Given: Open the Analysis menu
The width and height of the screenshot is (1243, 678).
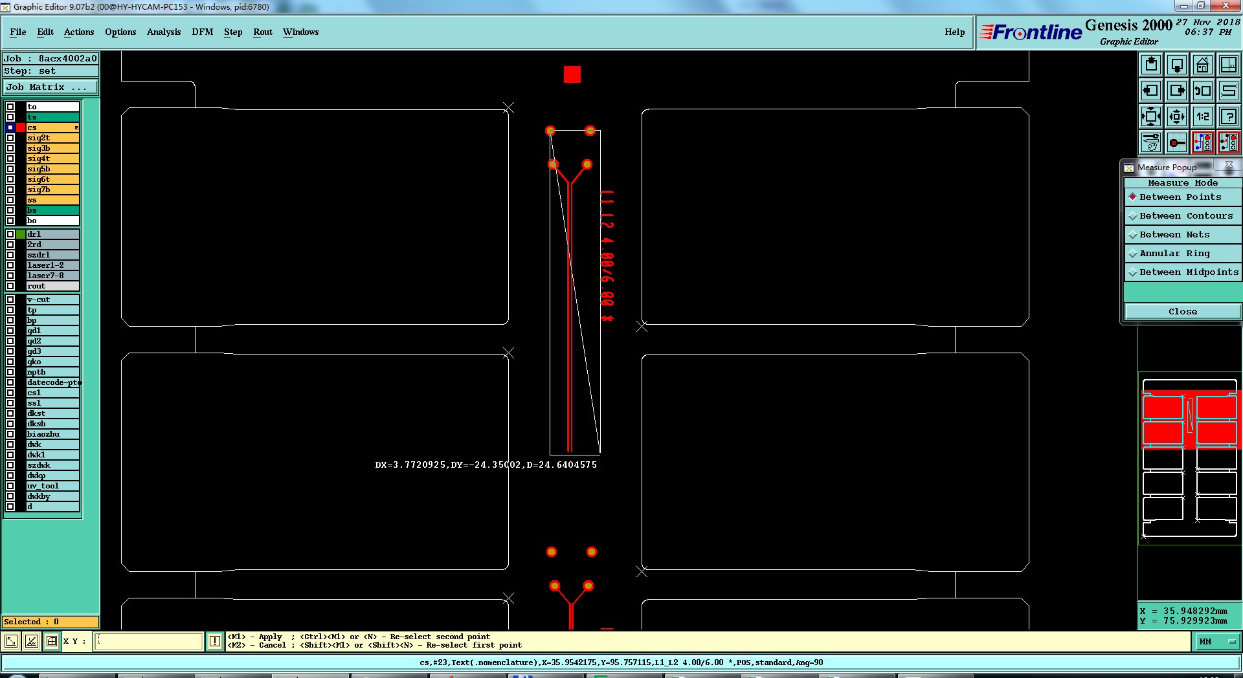Looking at the screenshot, I should click(164, 32).
